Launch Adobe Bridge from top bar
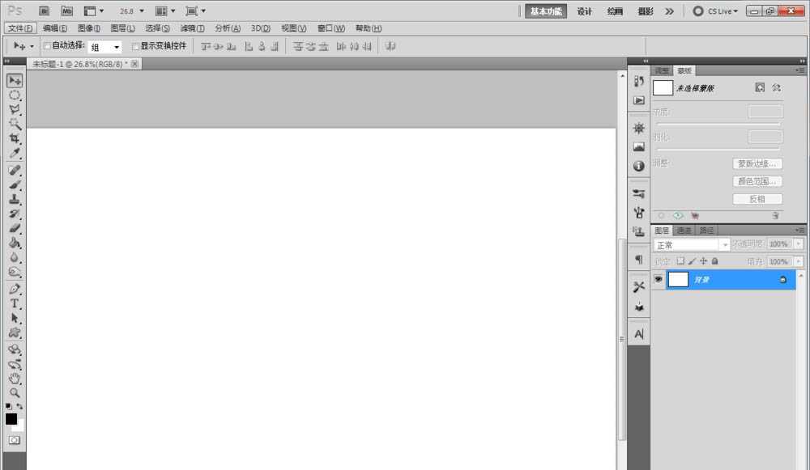This screenshot has width=810, height=470. pyautogui.click(x=45, y=11)
